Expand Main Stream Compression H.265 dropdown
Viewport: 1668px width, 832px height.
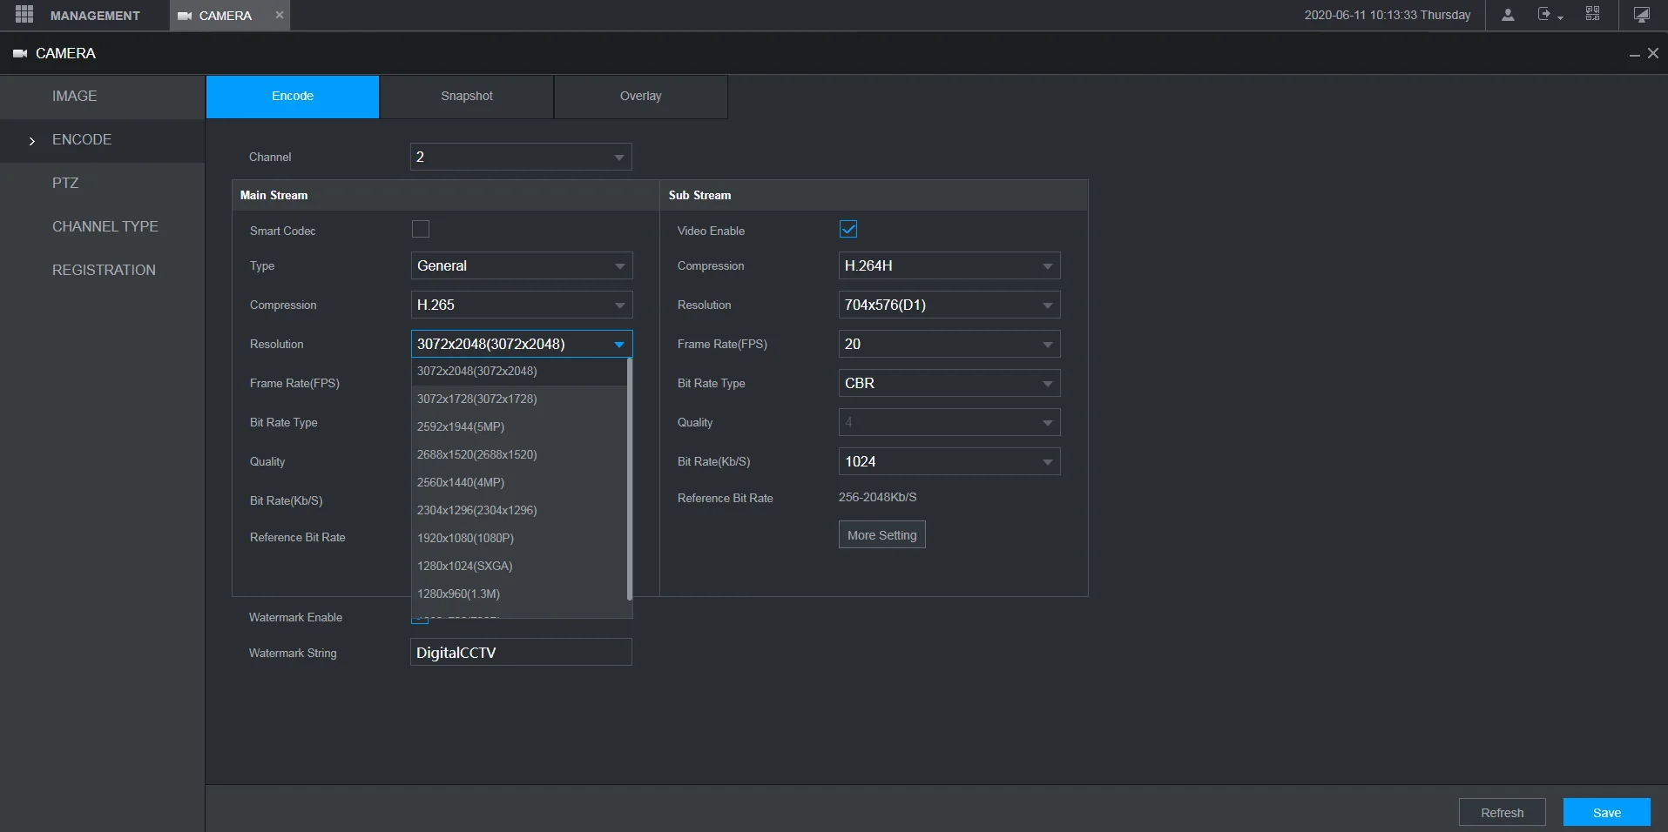tap(521, 305)
